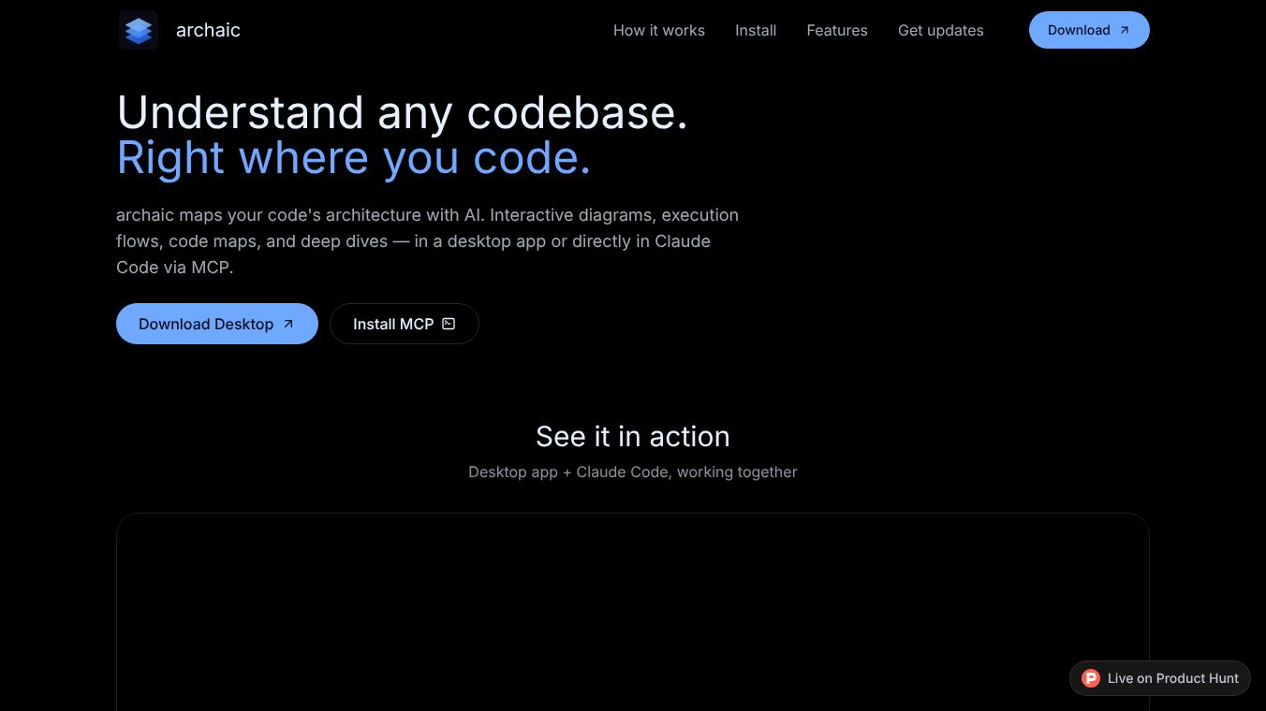Screen dimensions: 1266x711
Task: Click the 'See it in action' heading
Action: tap(633, 436)
